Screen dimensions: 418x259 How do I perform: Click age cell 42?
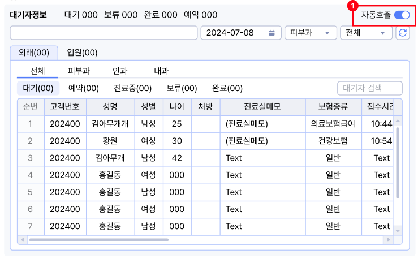tap(176, 158)
